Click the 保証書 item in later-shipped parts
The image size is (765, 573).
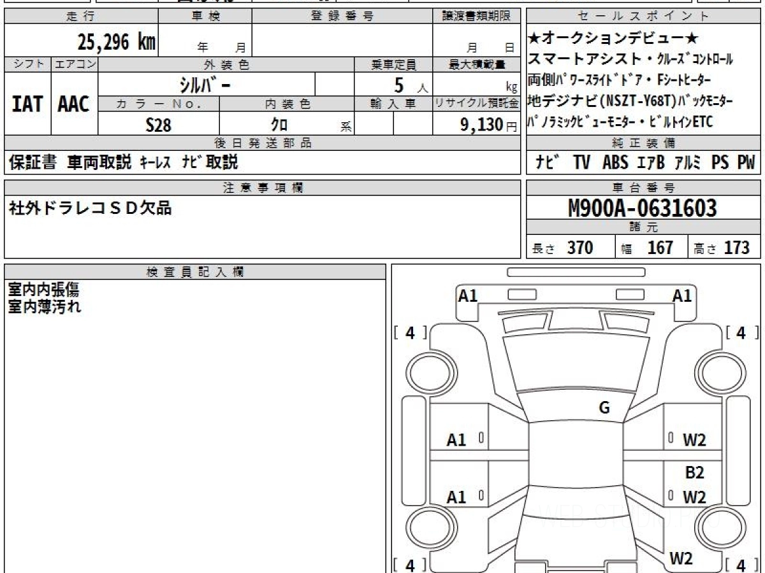pos(33,163)
